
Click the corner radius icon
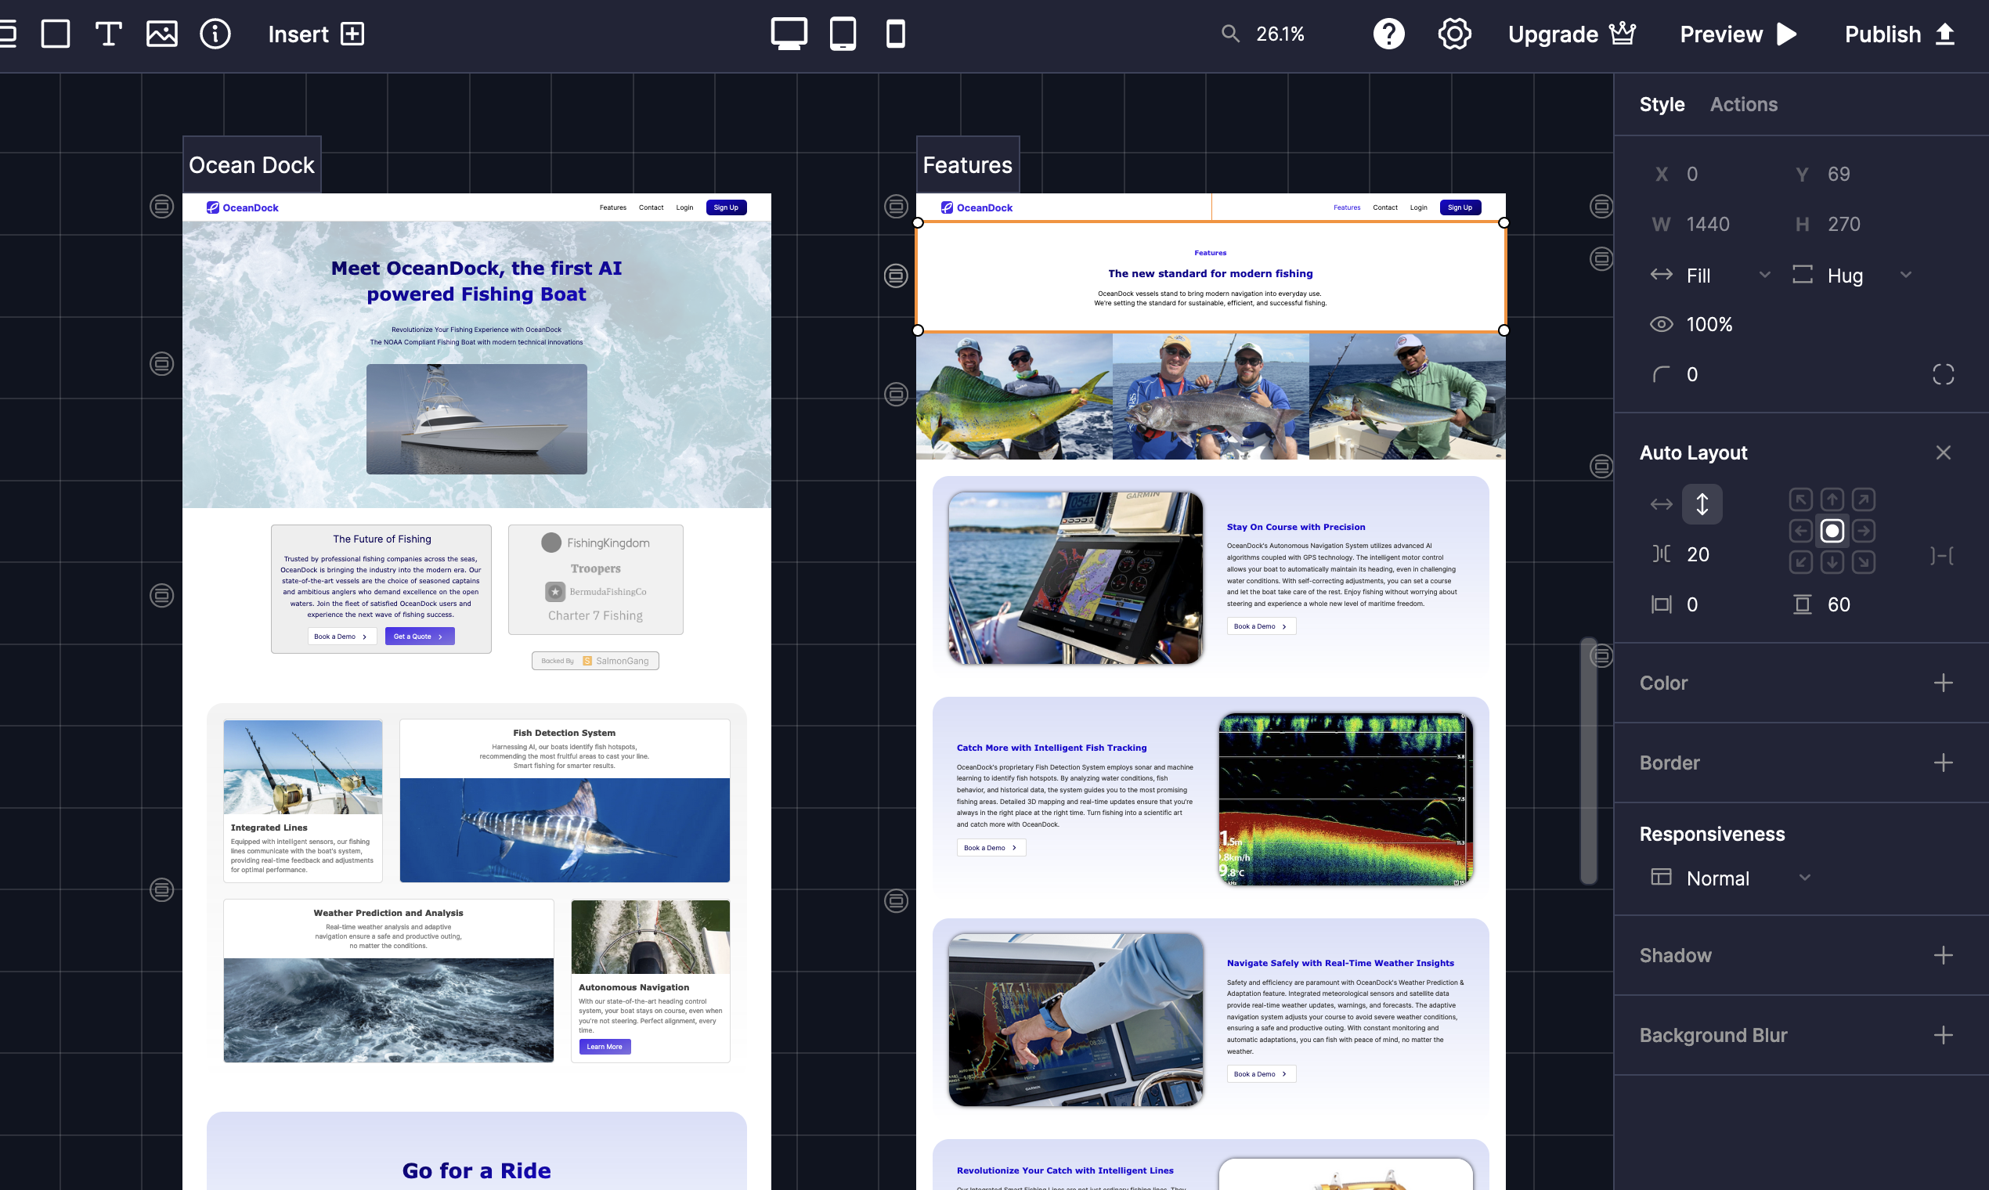(1661, 373)
